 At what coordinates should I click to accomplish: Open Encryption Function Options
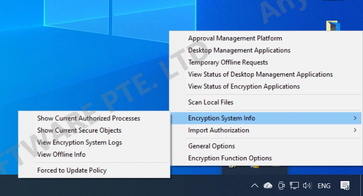click(x=266, y=158)
